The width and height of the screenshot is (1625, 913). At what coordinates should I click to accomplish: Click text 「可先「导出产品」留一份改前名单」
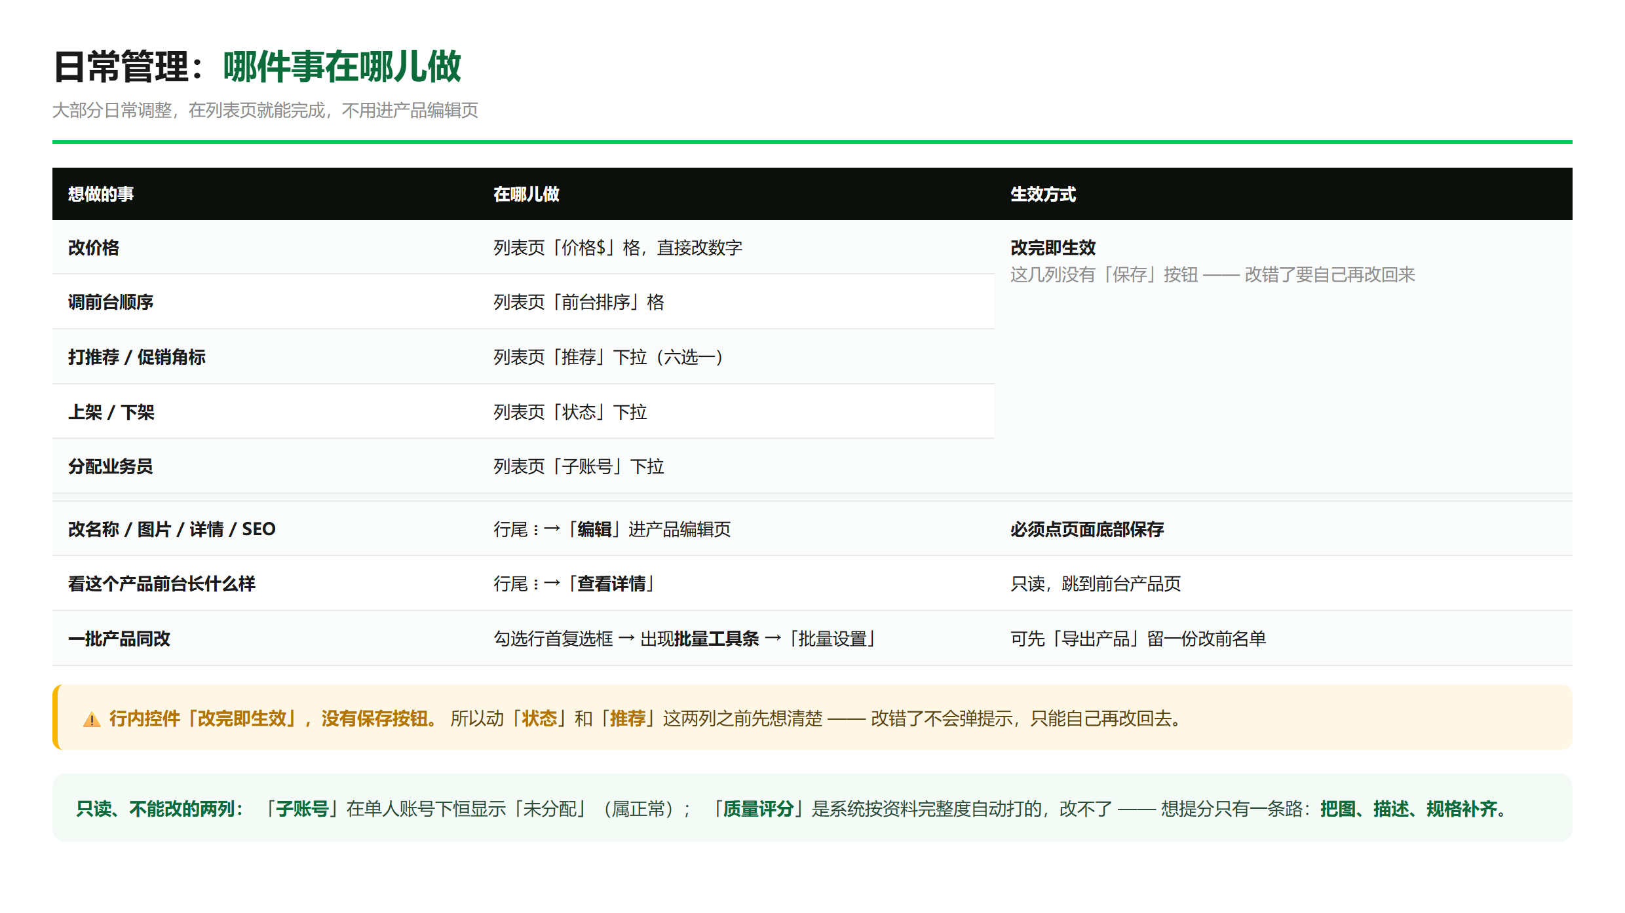[1138, 639]
